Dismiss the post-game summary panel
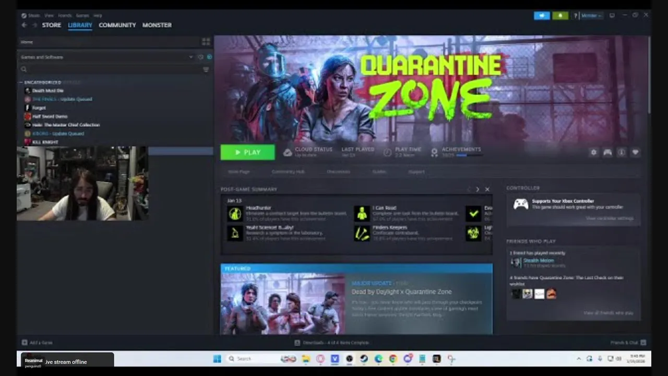This screenshot has height=376, width=668. pyautogui.click(x=487, y=190)
